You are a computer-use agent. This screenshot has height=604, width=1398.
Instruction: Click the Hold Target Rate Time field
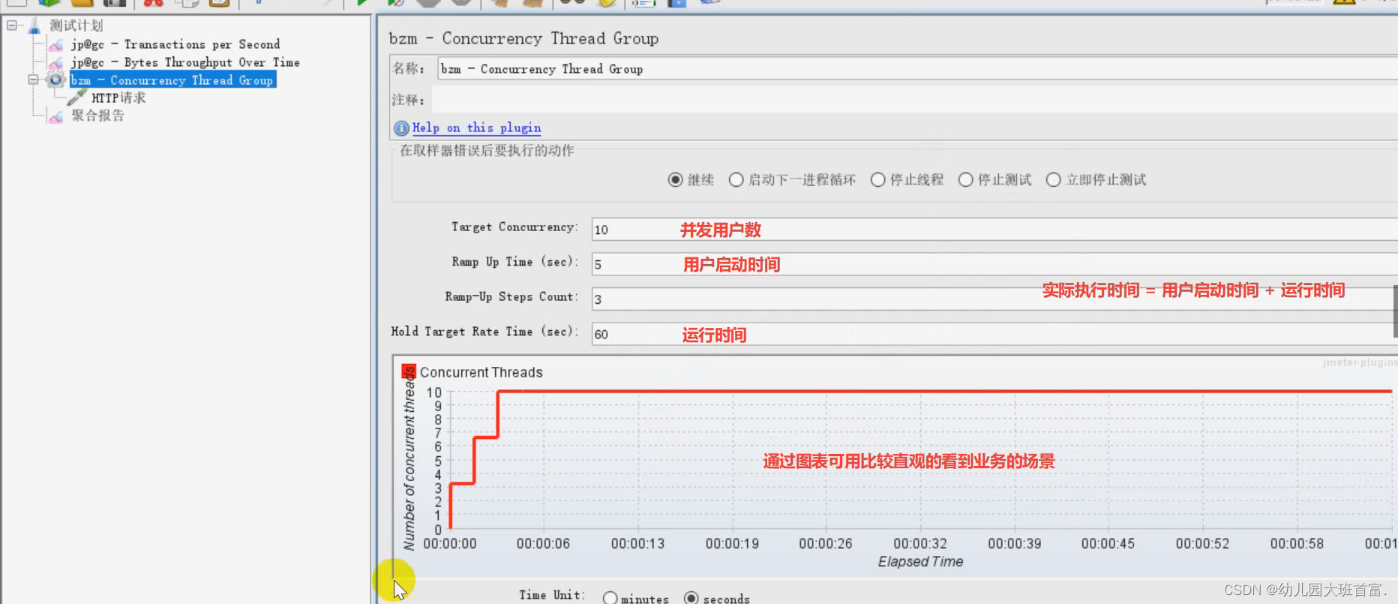[994, 334]
